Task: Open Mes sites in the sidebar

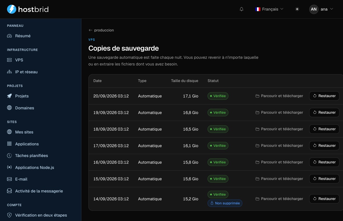Action: (x=24, y=132)
